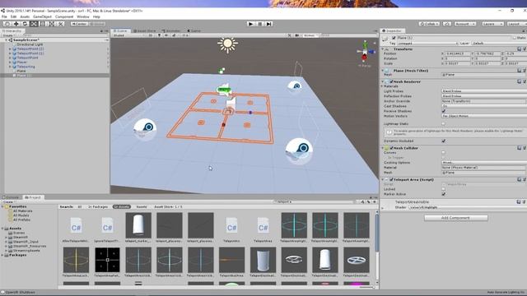Select the Move tool in the toolbar
This screenshot has height=296, width=527.
click(x=16, y=24)
